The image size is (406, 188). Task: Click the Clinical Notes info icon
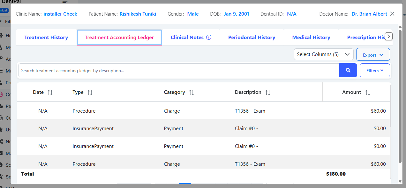click(x=209, y=37)
